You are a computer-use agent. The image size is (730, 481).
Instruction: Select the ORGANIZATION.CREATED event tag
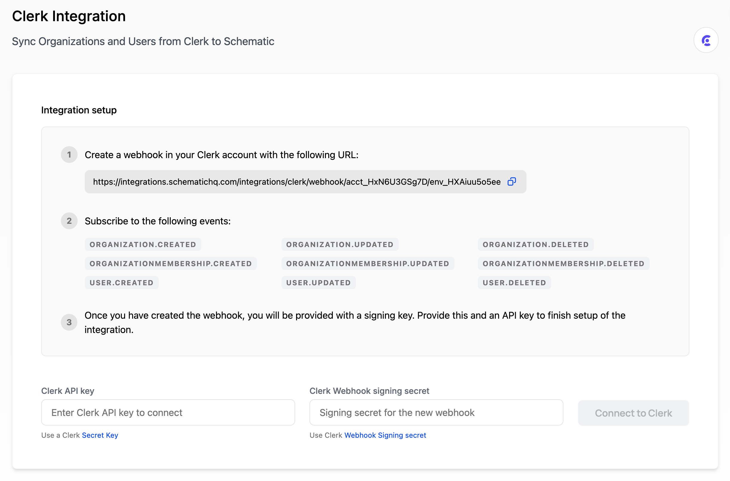pos(142,244)
